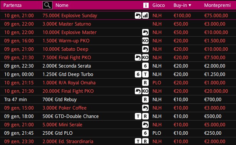Click the search magnifier icon in header
This screenshot has width=236, height=145.
pyautogui.click(x=48, y=5)
